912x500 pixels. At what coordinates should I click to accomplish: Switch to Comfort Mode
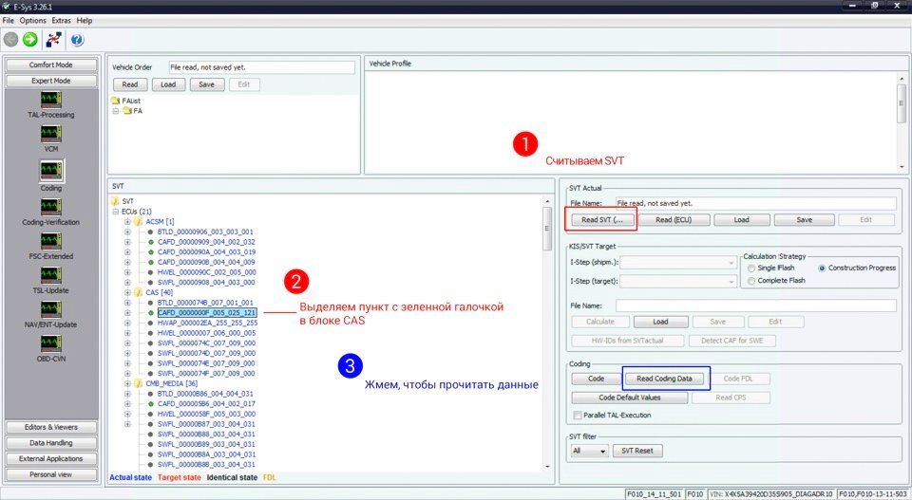(x=51, y=65)
